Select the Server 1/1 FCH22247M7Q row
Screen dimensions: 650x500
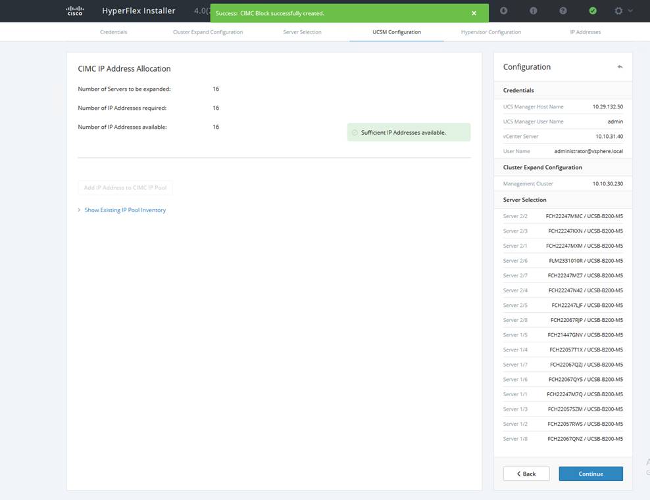(x=563, y=394)
